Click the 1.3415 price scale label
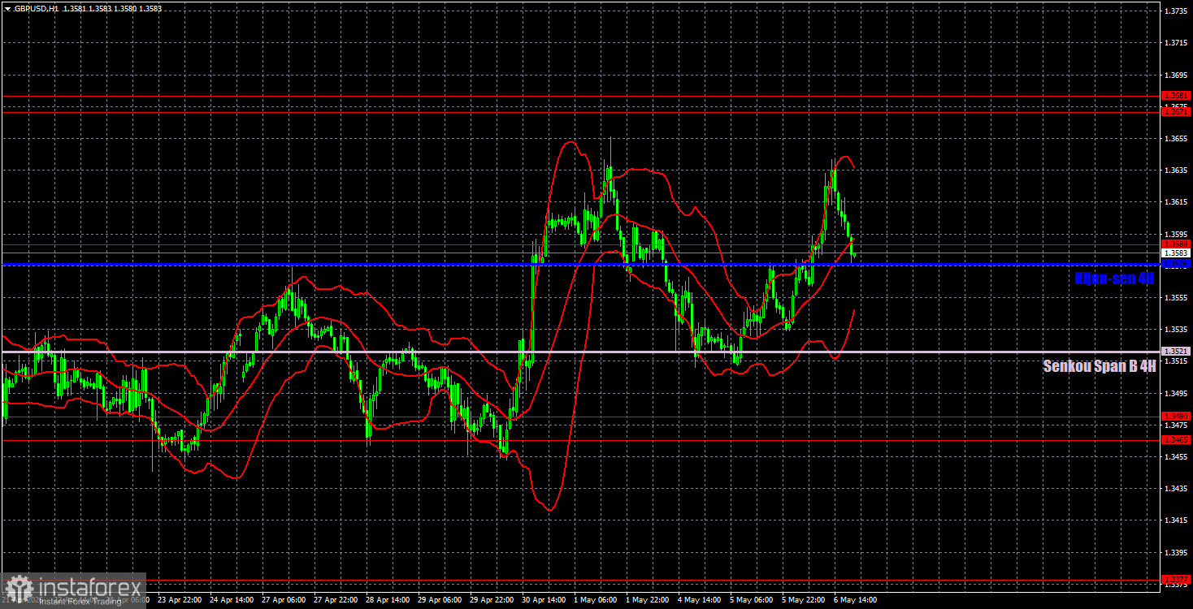 pos(1176,520)
